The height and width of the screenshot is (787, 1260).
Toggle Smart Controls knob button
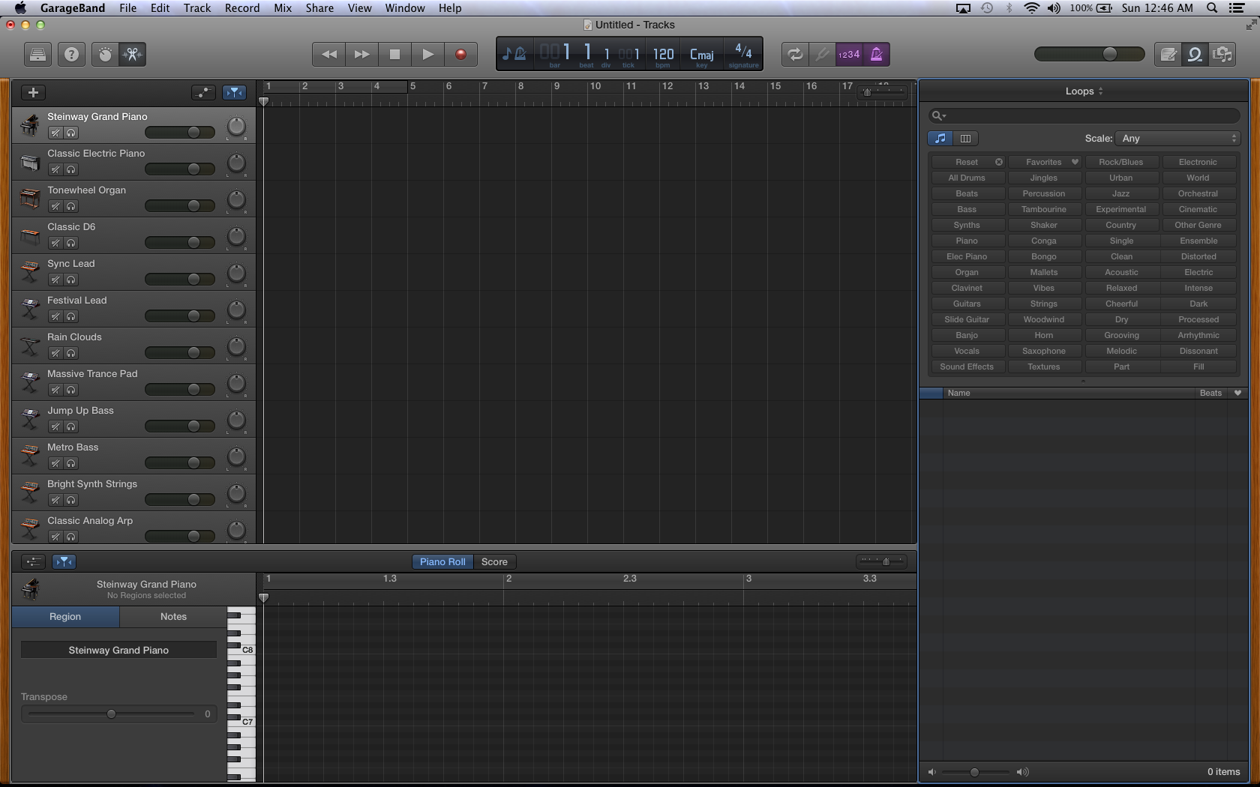pos(105,54)
